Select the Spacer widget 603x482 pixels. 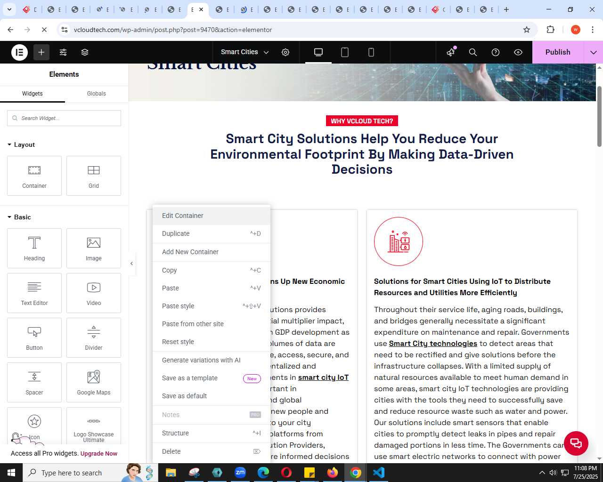click(x=34, y=382)
